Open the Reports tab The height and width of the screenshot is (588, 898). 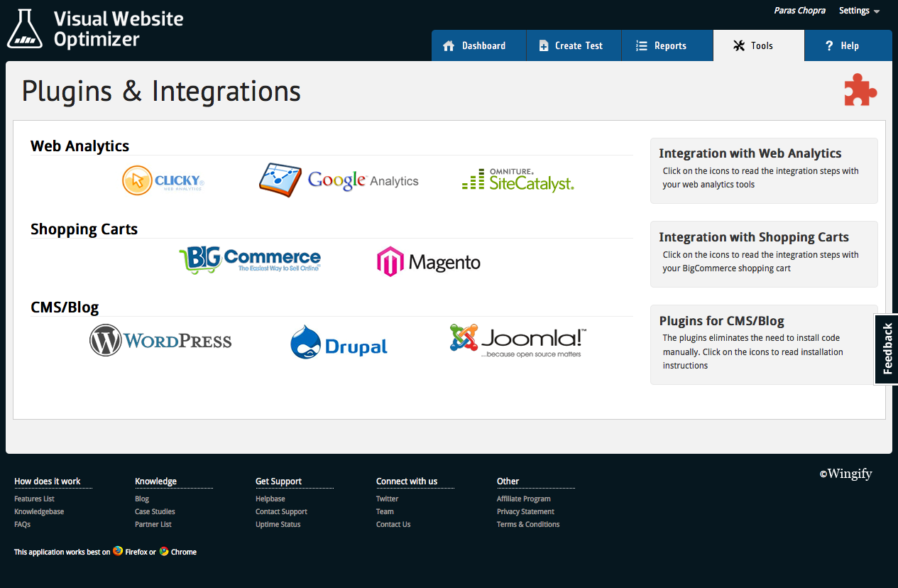[667, 45]
